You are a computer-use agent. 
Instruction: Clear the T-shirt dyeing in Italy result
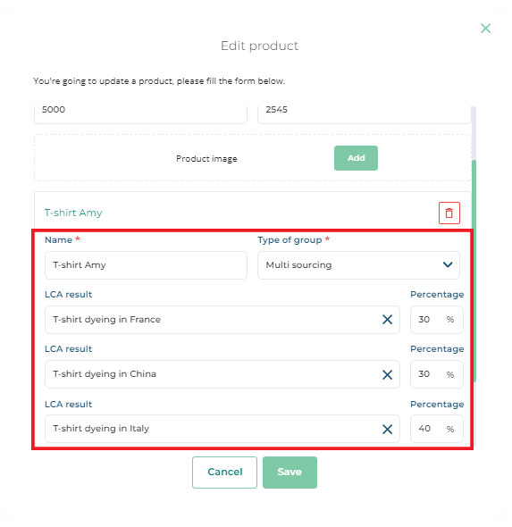[x=387, y=429]
